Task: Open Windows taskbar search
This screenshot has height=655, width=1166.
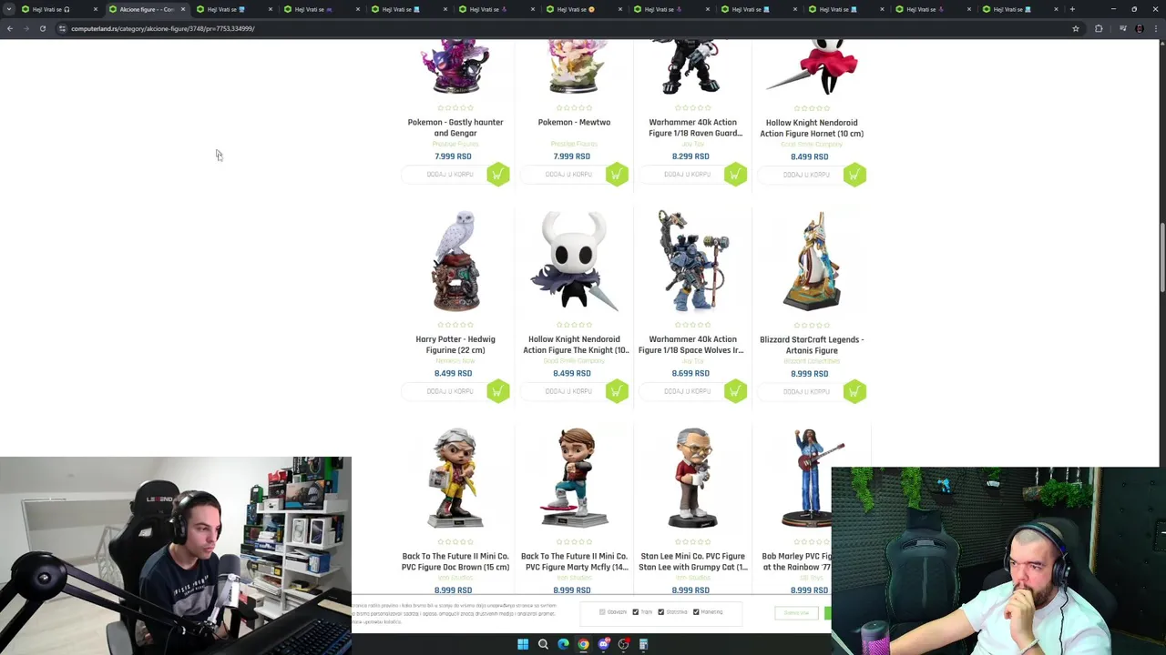Action: click(x=543, y=644)
